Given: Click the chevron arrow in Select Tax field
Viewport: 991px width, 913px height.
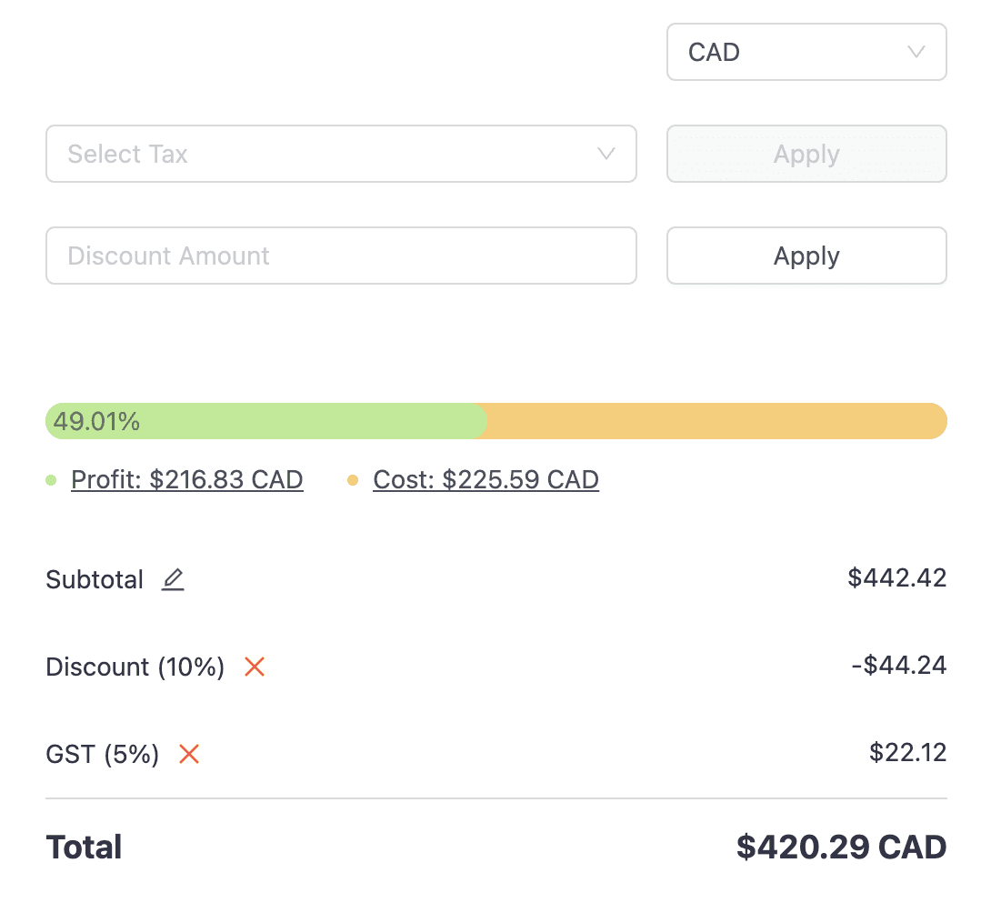Looking at the screenshot, I should [606, 154].
